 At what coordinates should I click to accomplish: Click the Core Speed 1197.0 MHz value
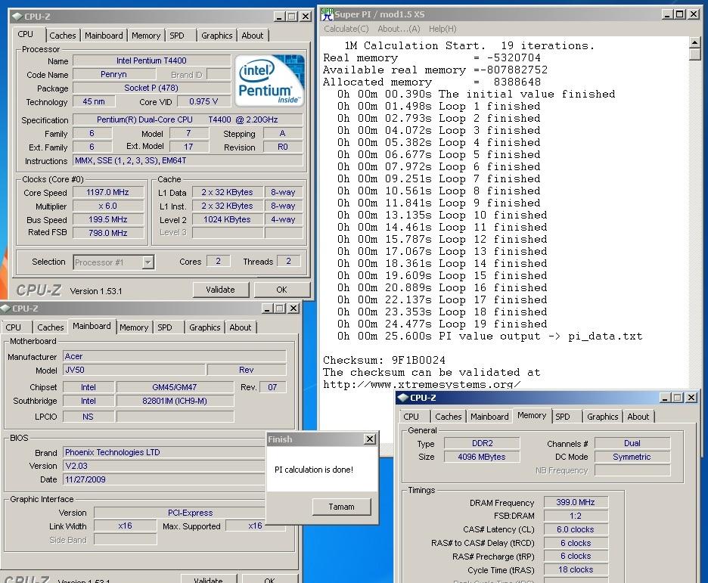click(108, 193)
